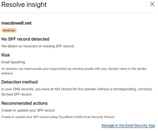Click the Create or update your SPF record line
Image resolution: width=158 pixels, height=131 pixels.
28,110
